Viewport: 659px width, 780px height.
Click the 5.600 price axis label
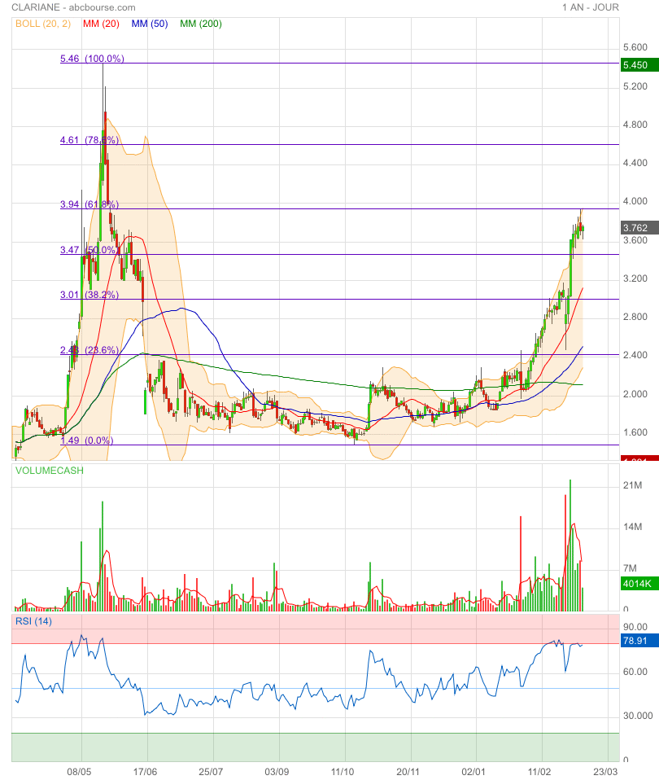pyautogui.click(x=635, y=47)
